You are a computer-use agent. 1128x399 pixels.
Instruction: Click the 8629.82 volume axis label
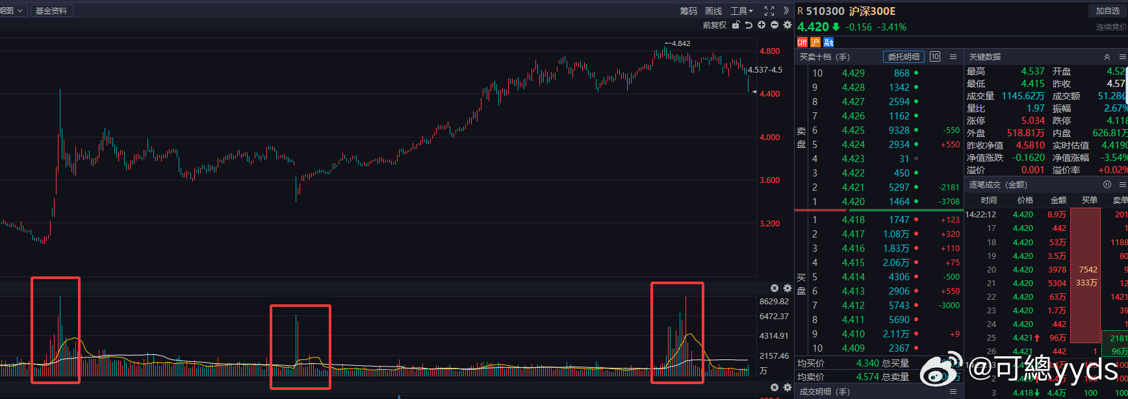click(774, 301)
